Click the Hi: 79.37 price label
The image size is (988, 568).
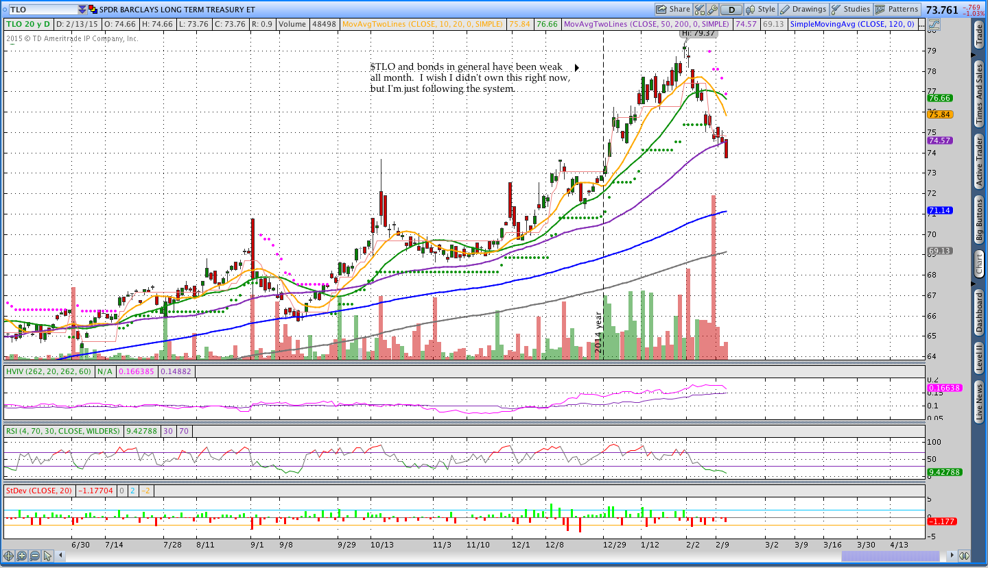[698, 34]
